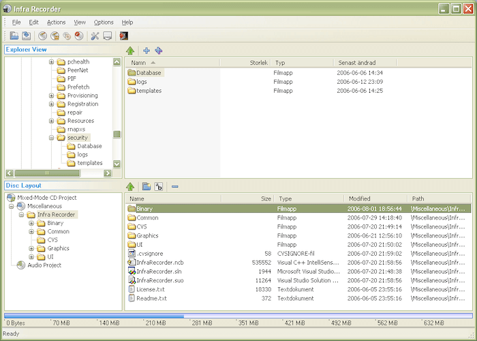This screenshot has height=341, width=477.
Task: Expand the Resources folder node
Action: pos(51,121)
